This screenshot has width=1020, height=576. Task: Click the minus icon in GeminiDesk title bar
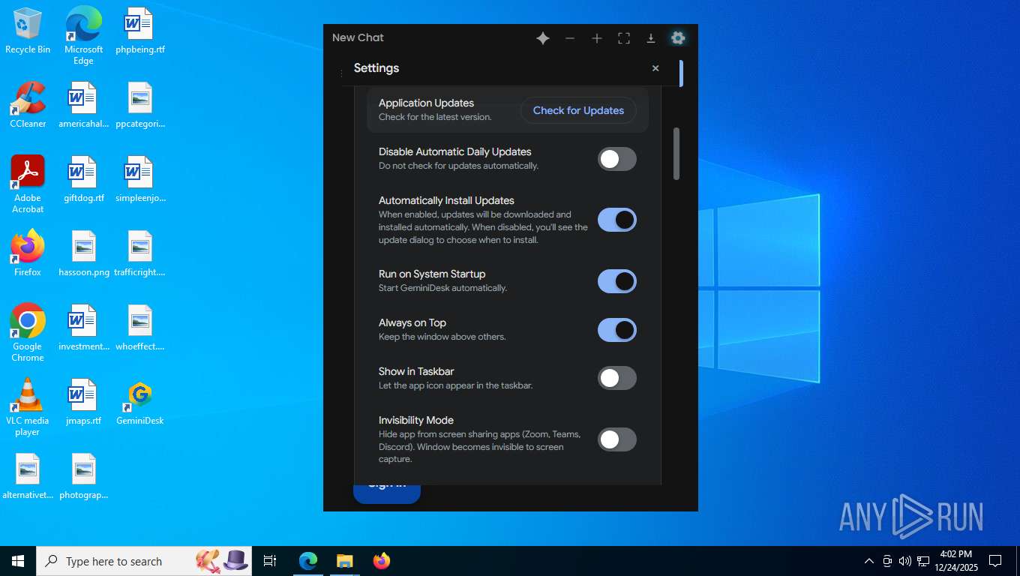click(570, 38)
